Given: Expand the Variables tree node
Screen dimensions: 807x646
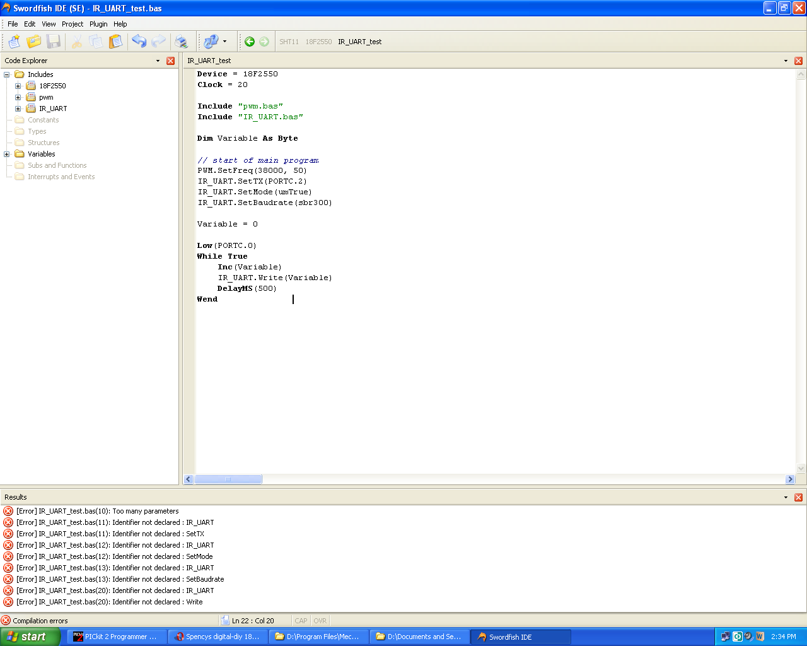Looking at the screenshot, I should [x=7, y=154].
